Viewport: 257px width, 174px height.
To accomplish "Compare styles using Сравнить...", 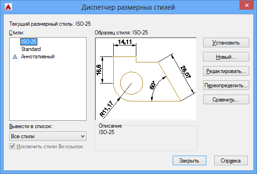I will click(x=226, y=100).
